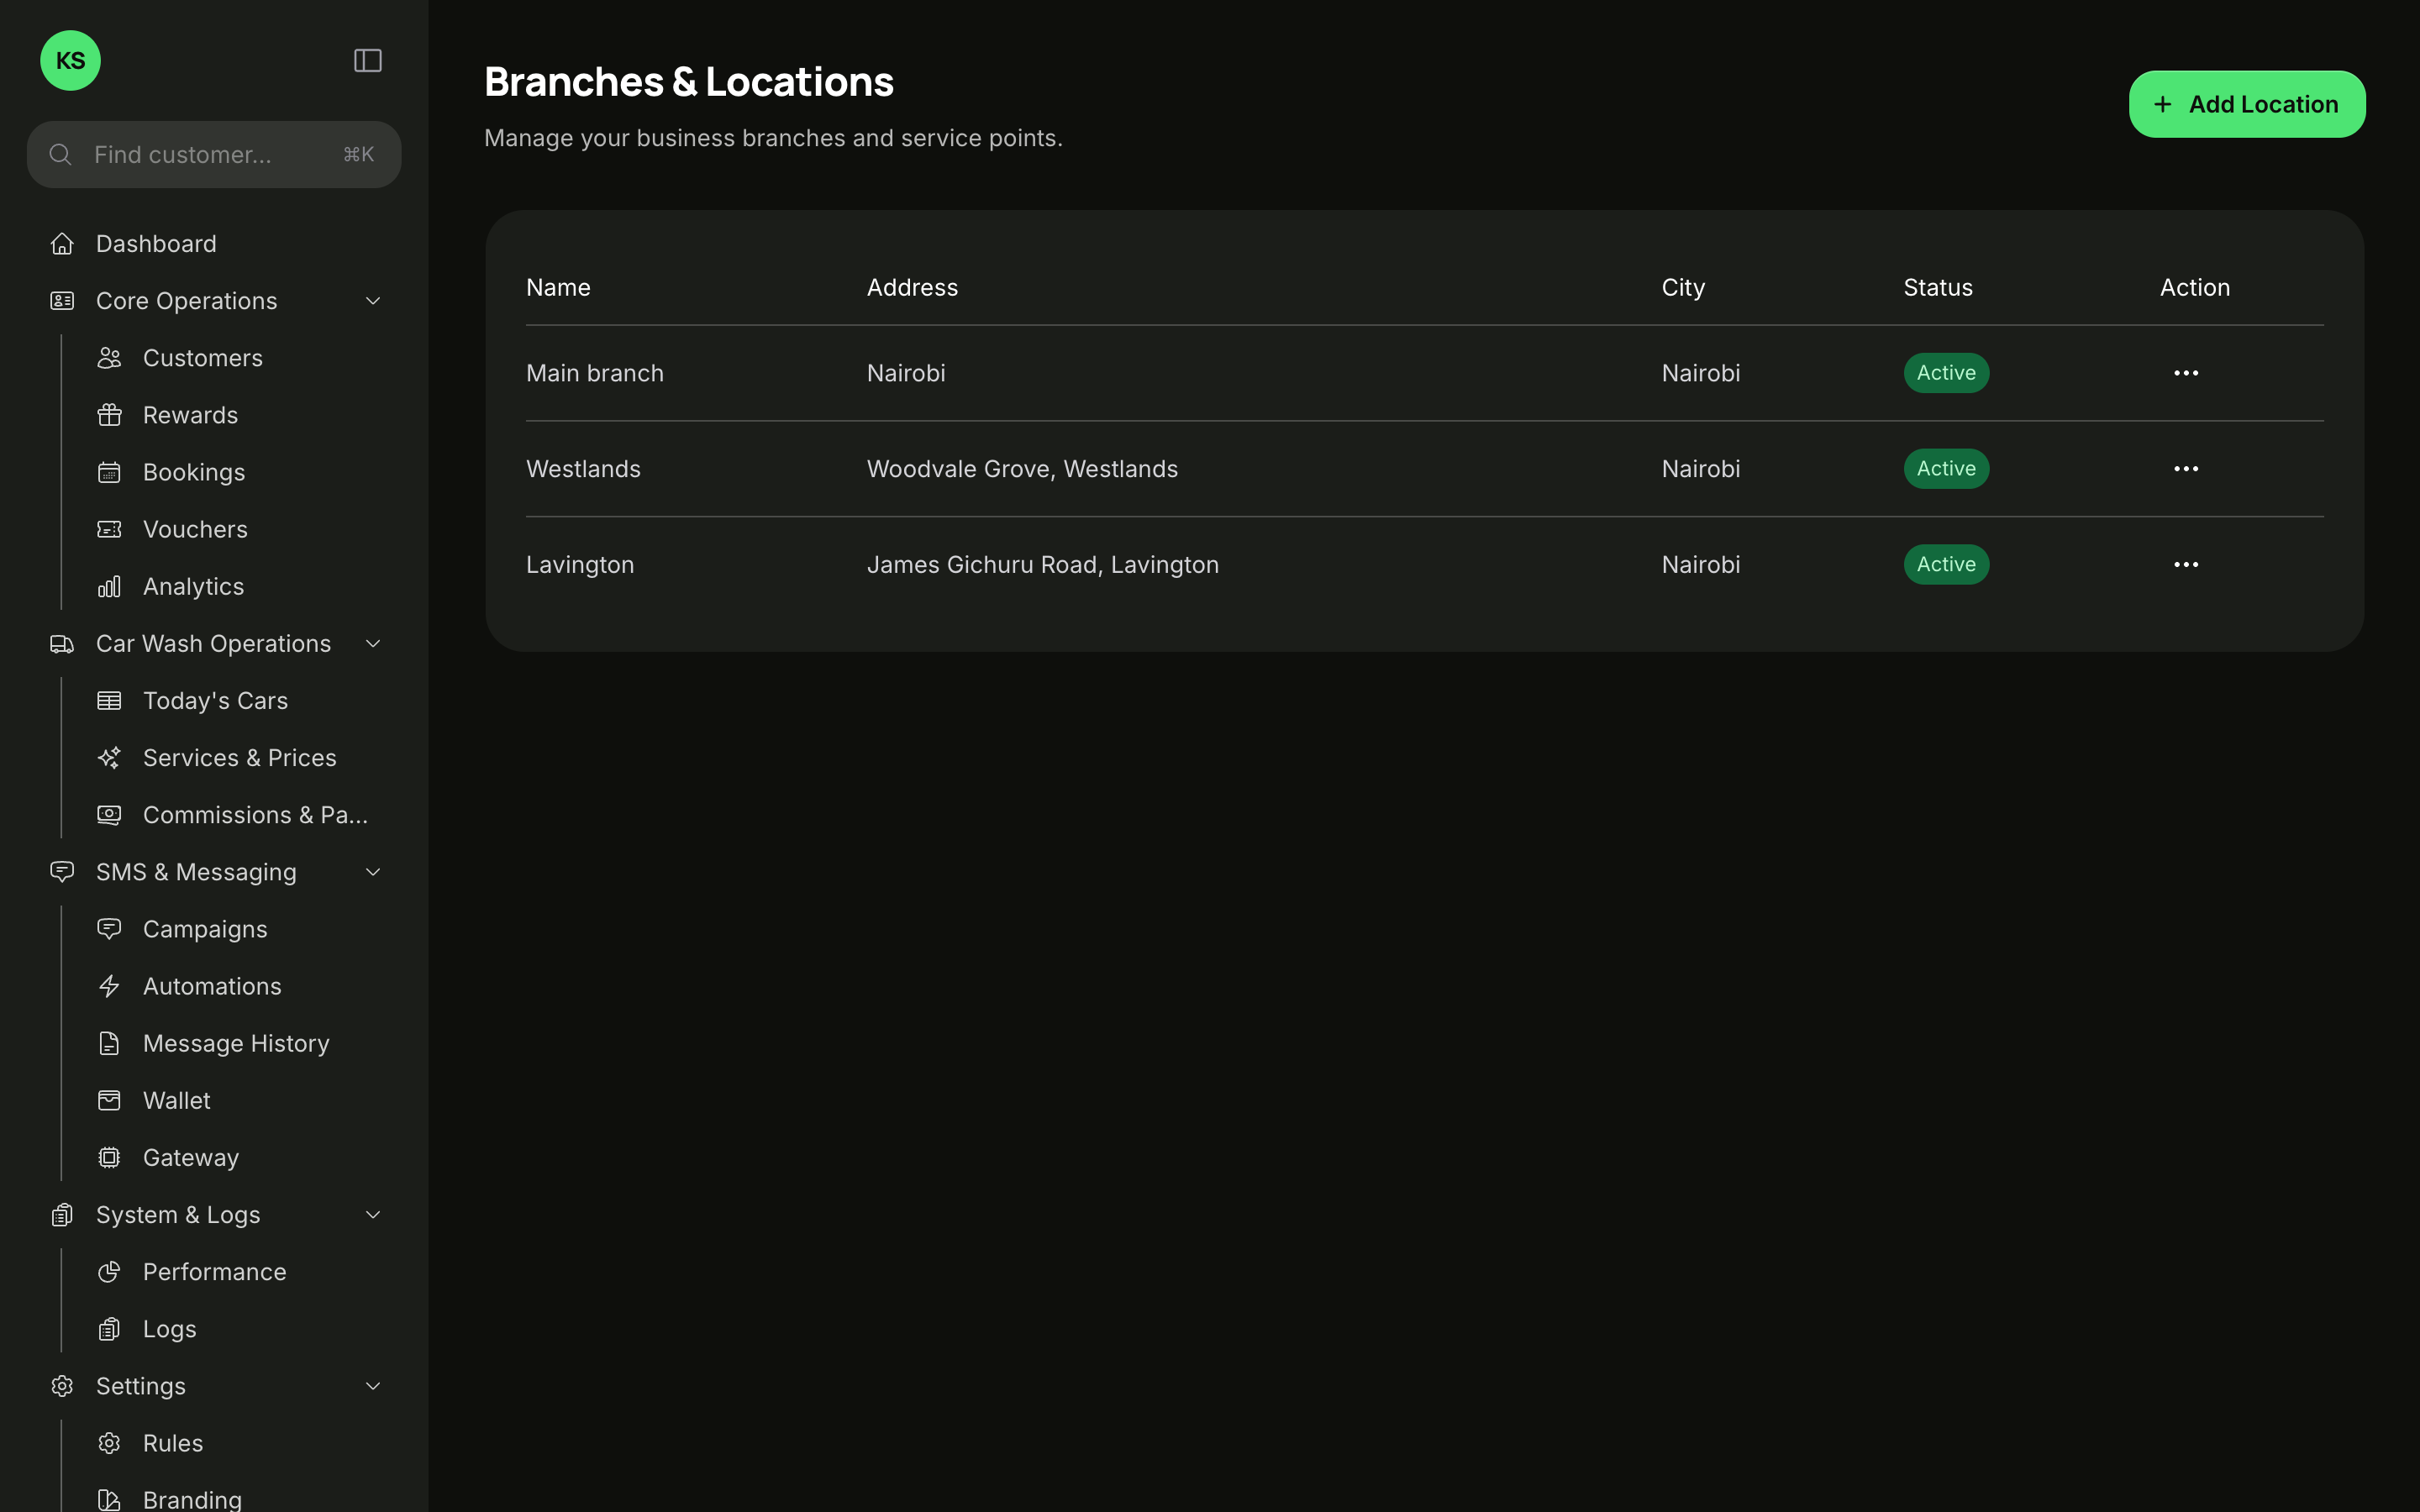Screen dimensions: 2420x1512
Task: Click the Branding palette icon
Action: pos(109,1500)
